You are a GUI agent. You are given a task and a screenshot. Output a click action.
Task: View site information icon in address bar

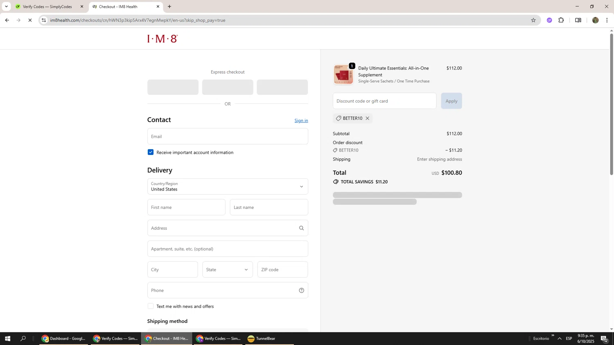[44, 20]
